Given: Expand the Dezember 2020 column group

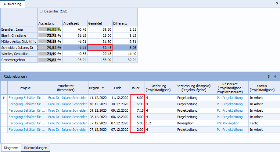Looking at the screenshot, I should tap(41, 11).
